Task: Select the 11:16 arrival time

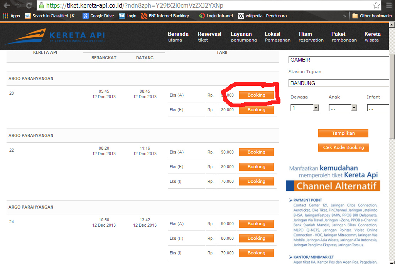Action: (x=145, y=148)
